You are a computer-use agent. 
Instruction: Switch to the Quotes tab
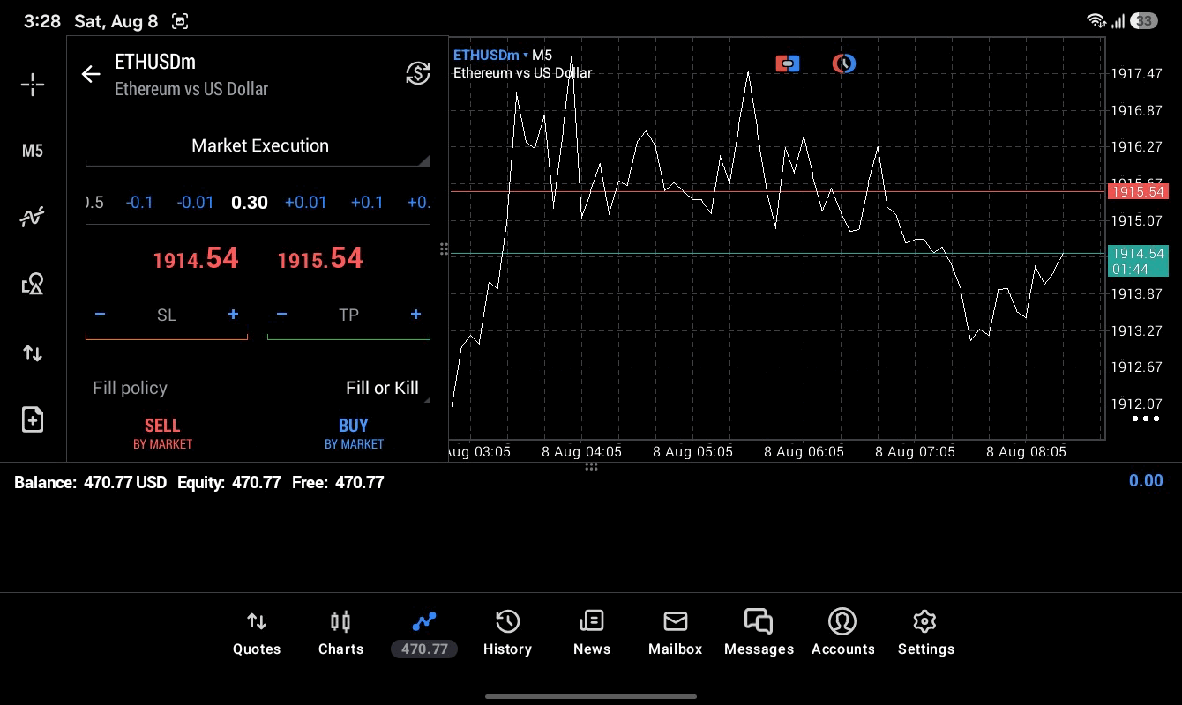[x=257, y=634]
